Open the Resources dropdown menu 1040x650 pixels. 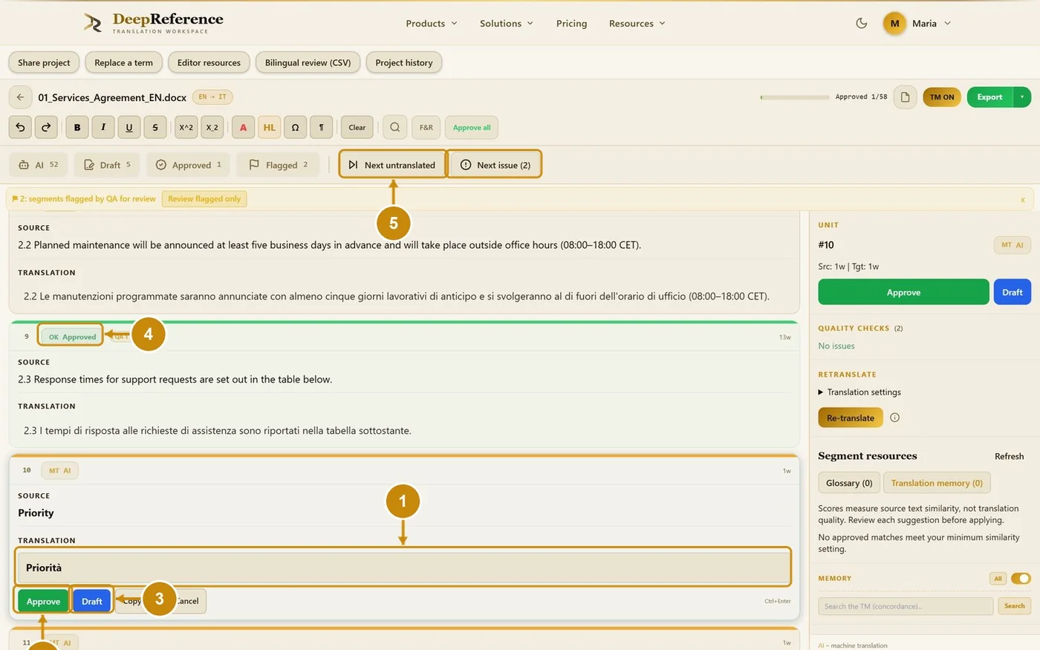(637, 23)
